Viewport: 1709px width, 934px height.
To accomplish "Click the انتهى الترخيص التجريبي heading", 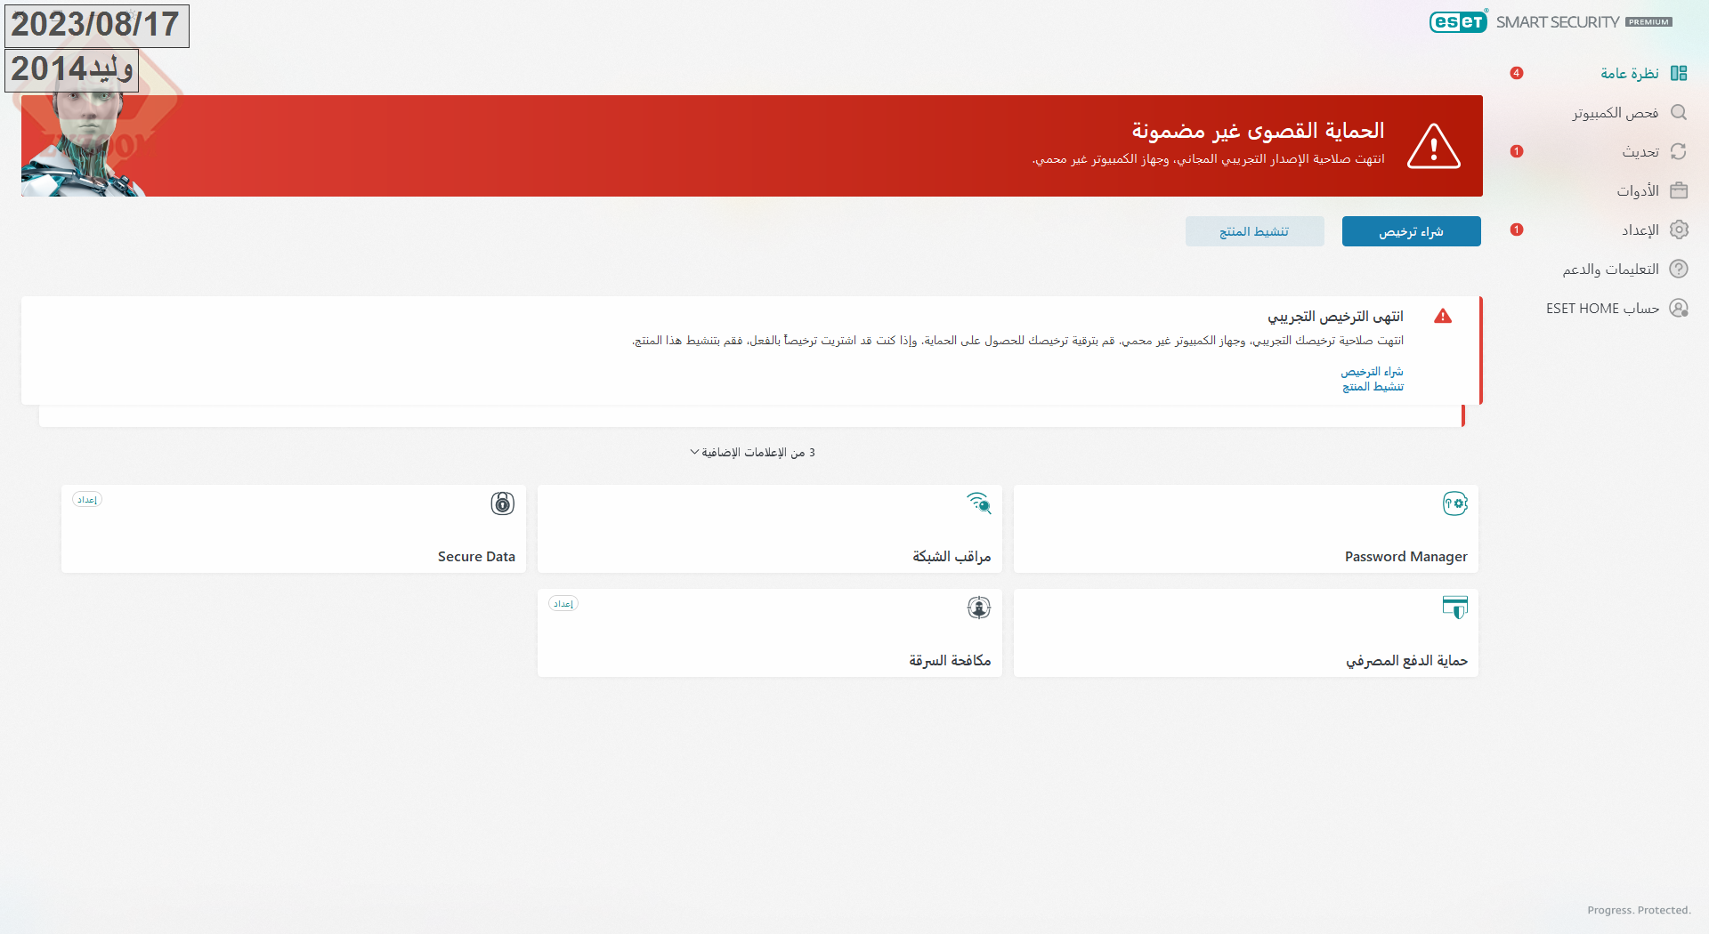I will (1335, 316).
